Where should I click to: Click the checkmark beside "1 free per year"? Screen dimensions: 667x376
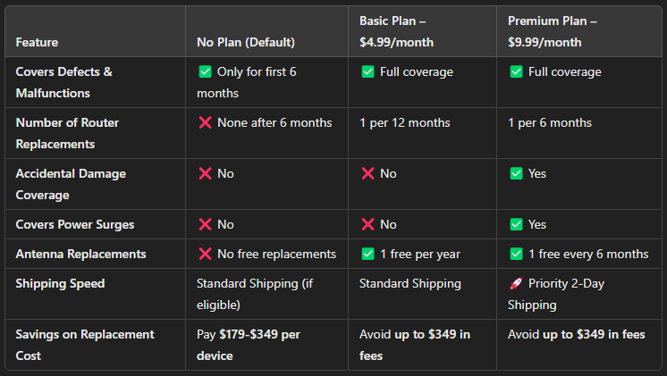coord(367,255)
